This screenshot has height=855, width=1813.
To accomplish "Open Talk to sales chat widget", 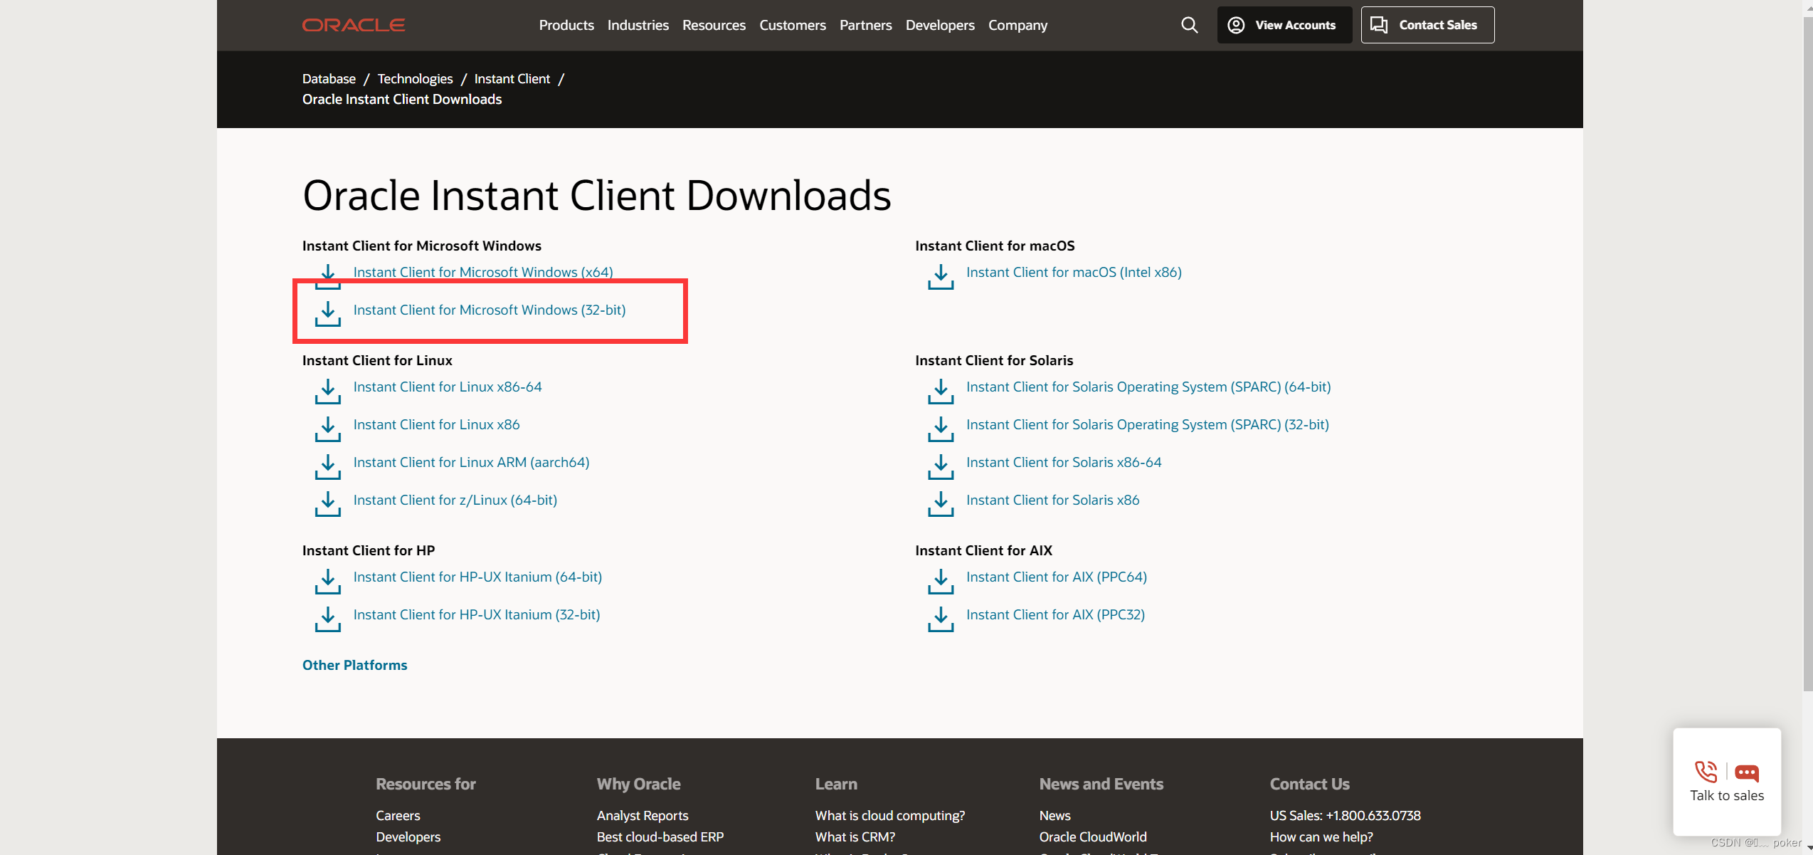I will [x=1726, y=781].
